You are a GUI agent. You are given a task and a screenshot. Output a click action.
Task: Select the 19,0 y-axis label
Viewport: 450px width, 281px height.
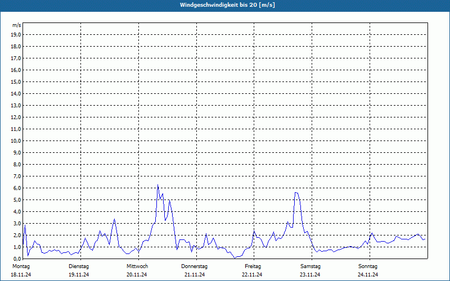(x=16, y=34)
